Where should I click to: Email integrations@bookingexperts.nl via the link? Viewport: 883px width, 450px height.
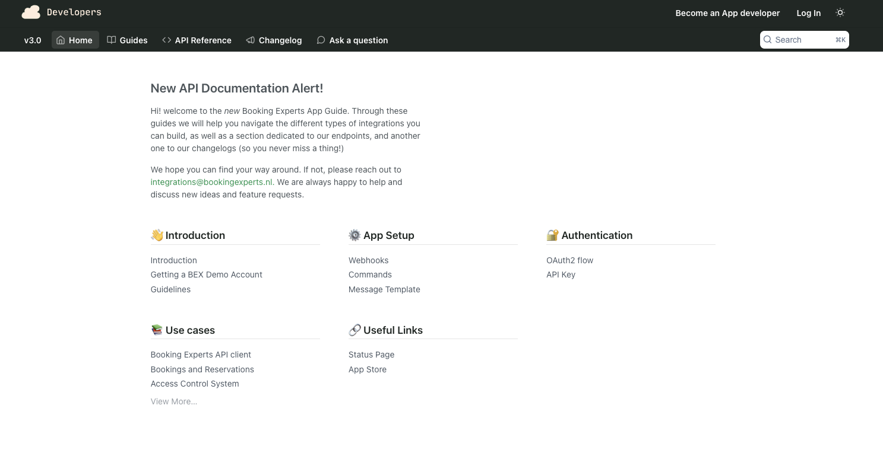[x=212, y=182]
